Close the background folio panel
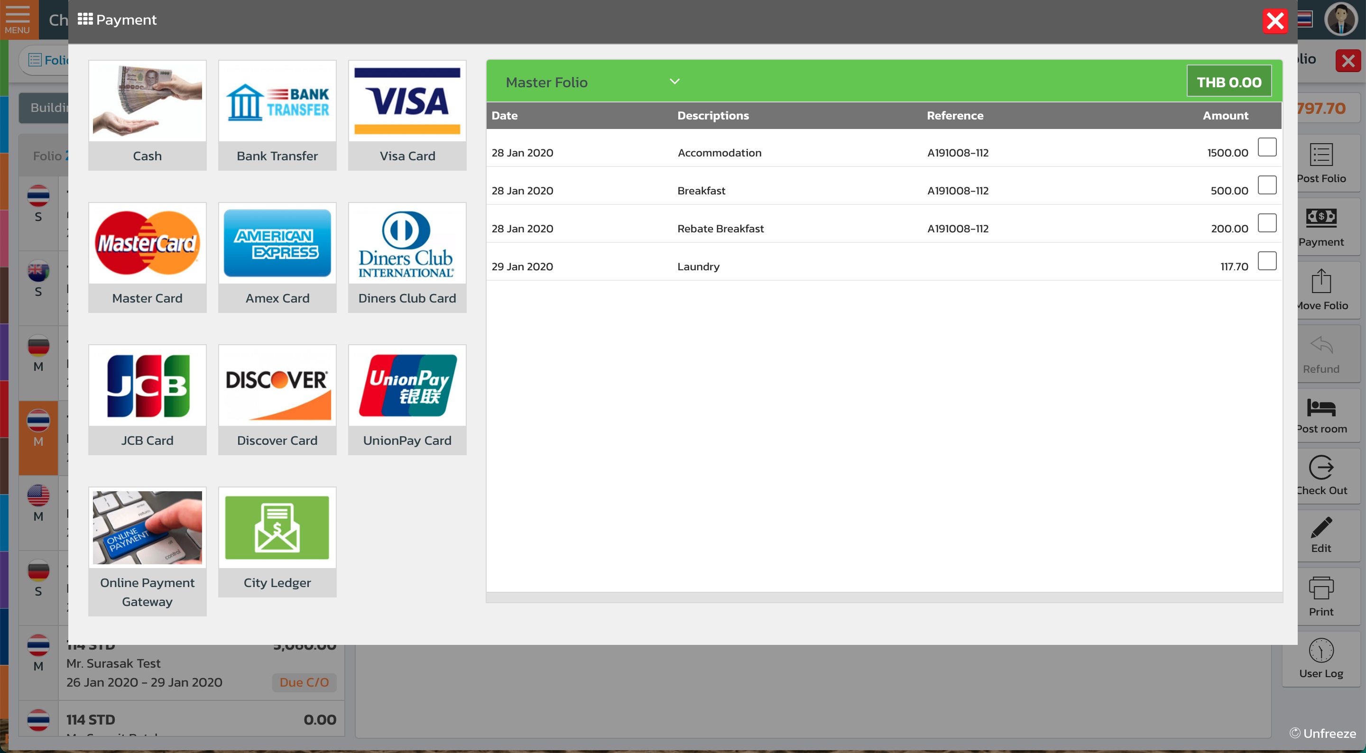The image size is (1366, 753). point(1348,60)
